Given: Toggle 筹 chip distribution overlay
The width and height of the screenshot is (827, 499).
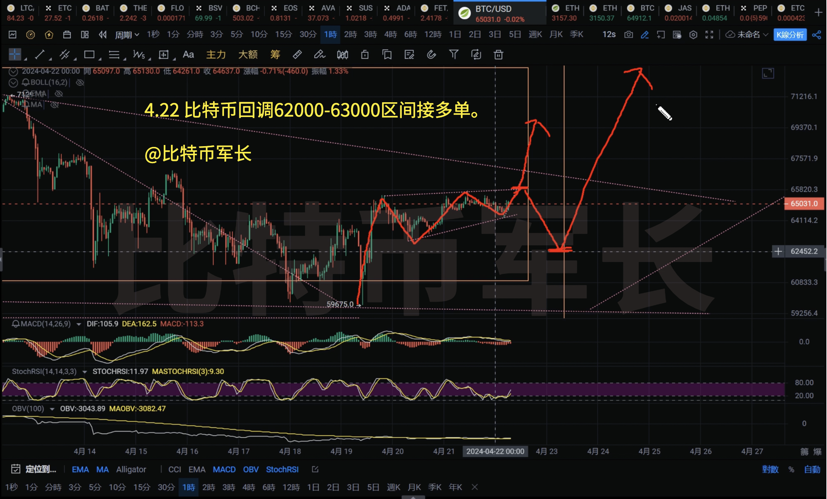Looking at the screenshot, I should point(275,55).
